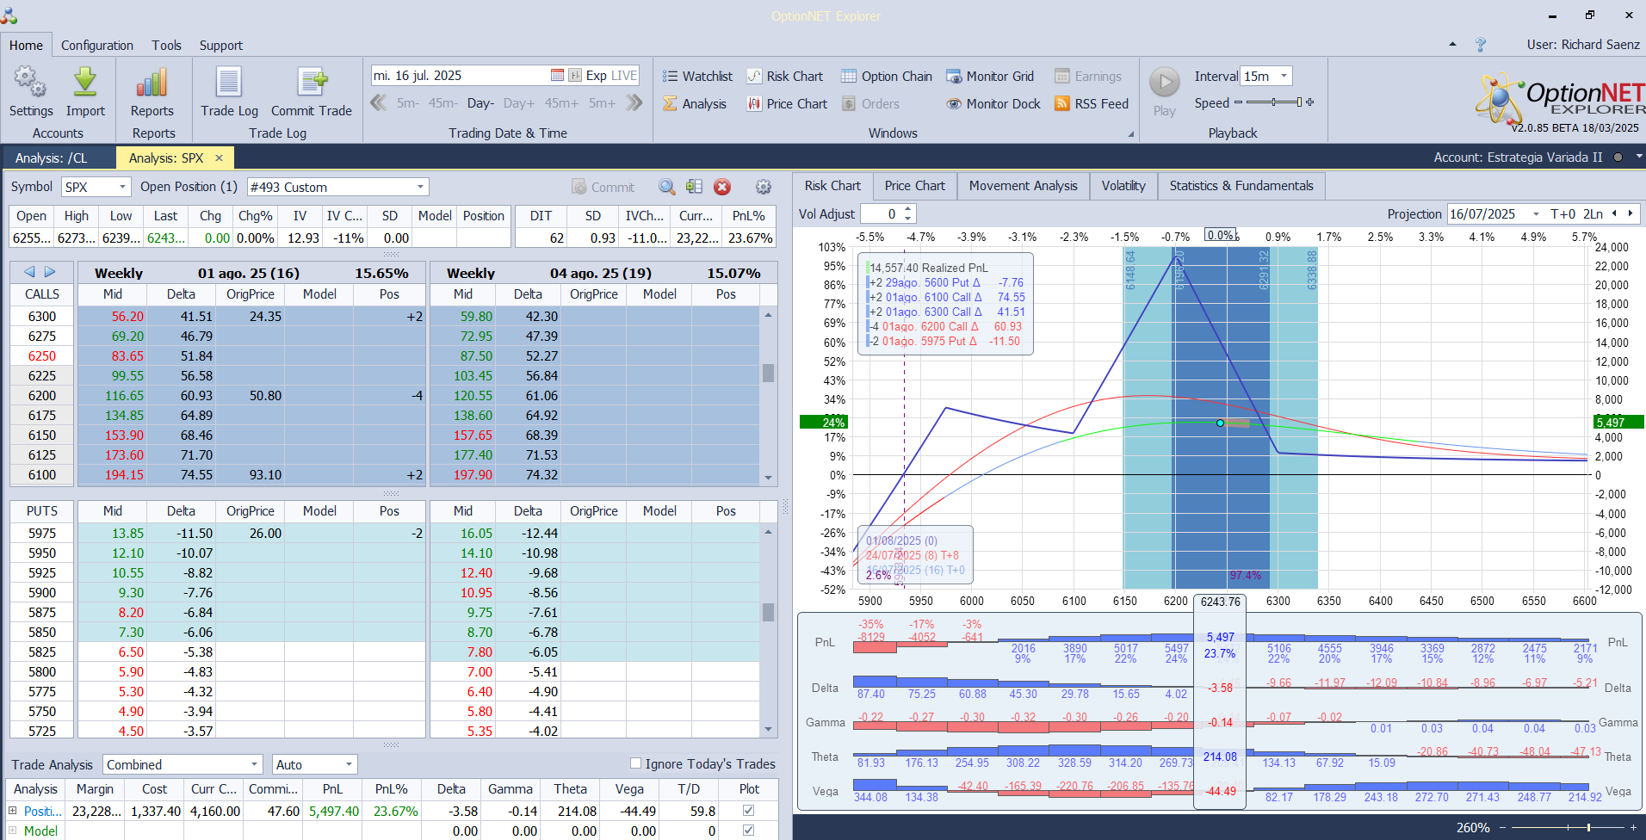The image size is (1646, 840).
Task: Open the Reports chart icon
Action: pos(152,83)
